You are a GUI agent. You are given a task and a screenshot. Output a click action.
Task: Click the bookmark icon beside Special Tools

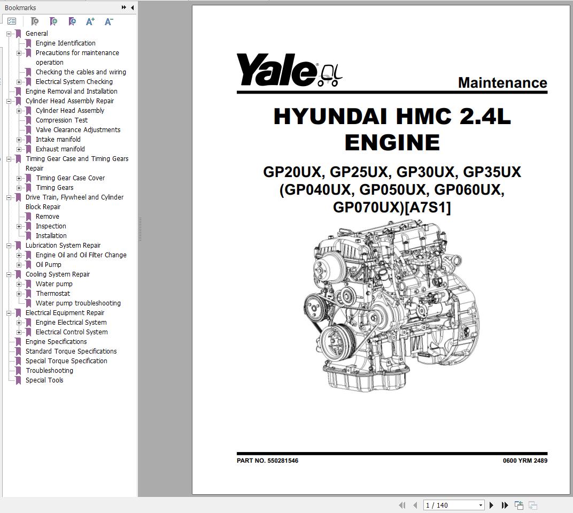(x=18, y=380)
